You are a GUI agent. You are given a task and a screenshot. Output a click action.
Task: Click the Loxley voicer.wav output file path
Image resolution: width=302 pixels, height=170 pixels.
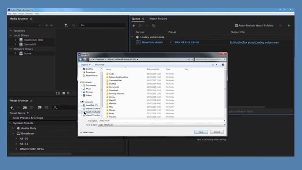pyautogui.click(x=254, y=42)
